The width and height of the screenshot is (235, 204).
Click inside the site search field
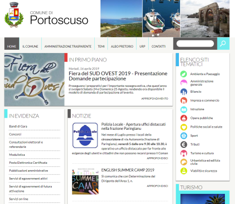(195, 43)
